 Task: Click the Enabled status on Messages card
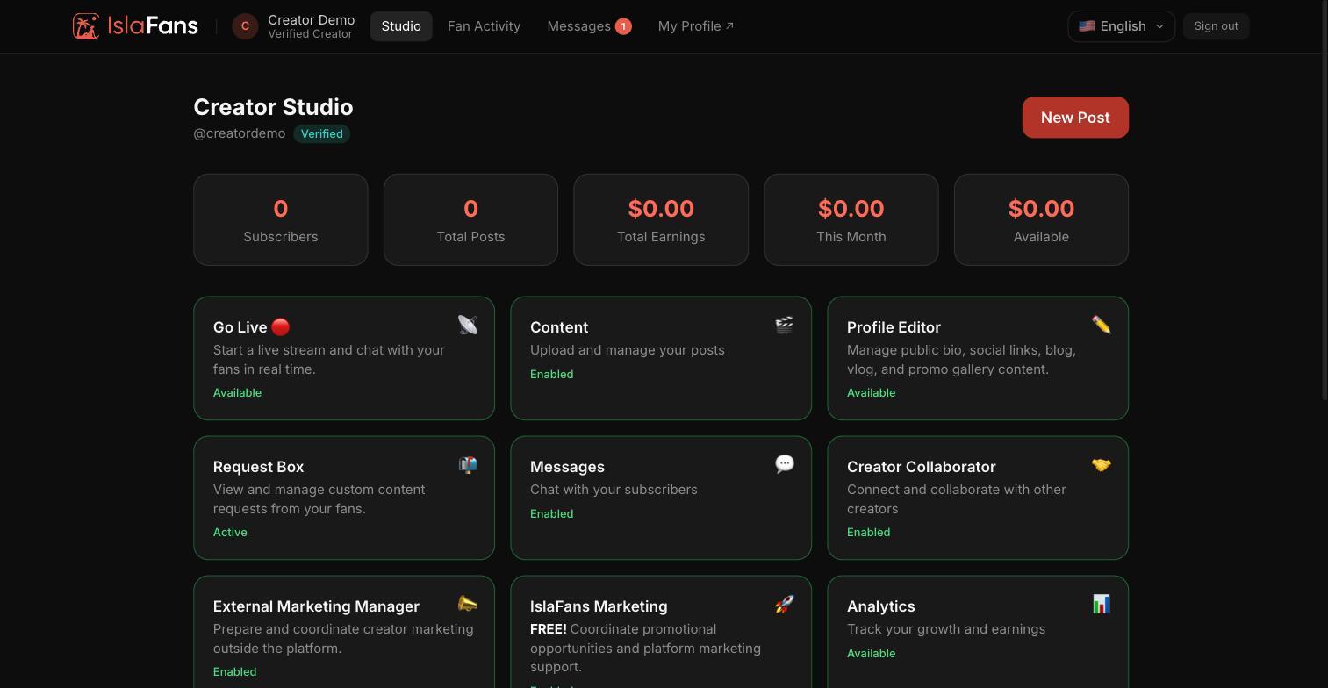point(551,513)
